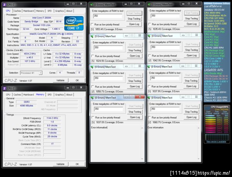Switch to Caches tab in top CPU-Z window
The height and width of the screenshot is (177, 232).
(x=17, y=11)
